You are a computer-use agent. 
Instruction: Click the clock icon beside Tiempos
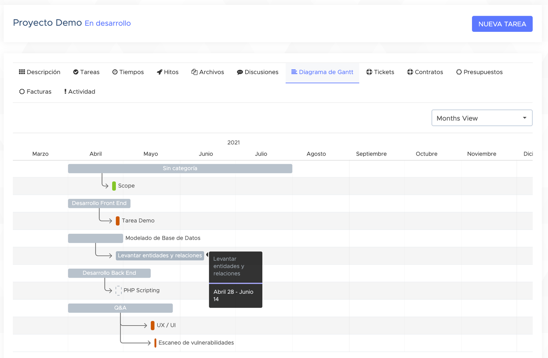(115, 72)
